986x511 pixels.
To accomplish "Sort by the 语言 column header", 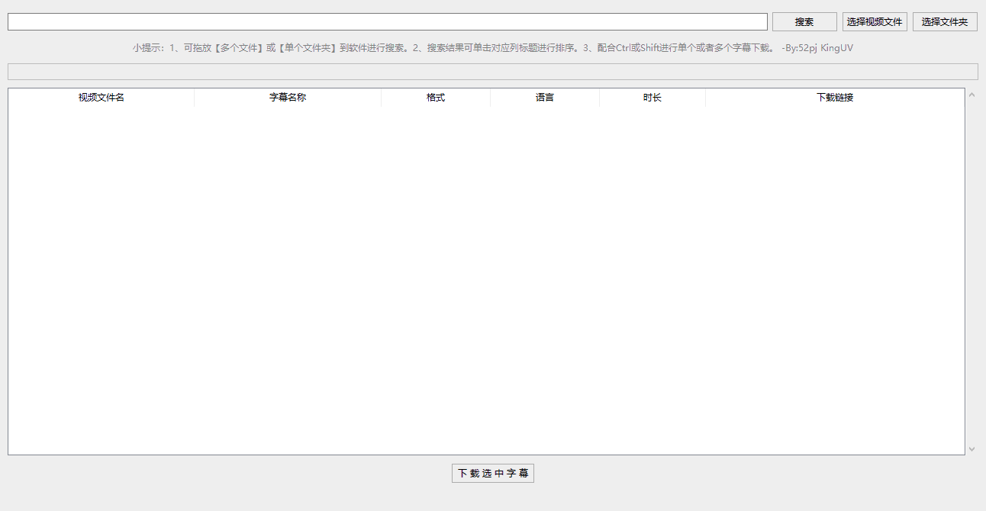I will point(545,98).
